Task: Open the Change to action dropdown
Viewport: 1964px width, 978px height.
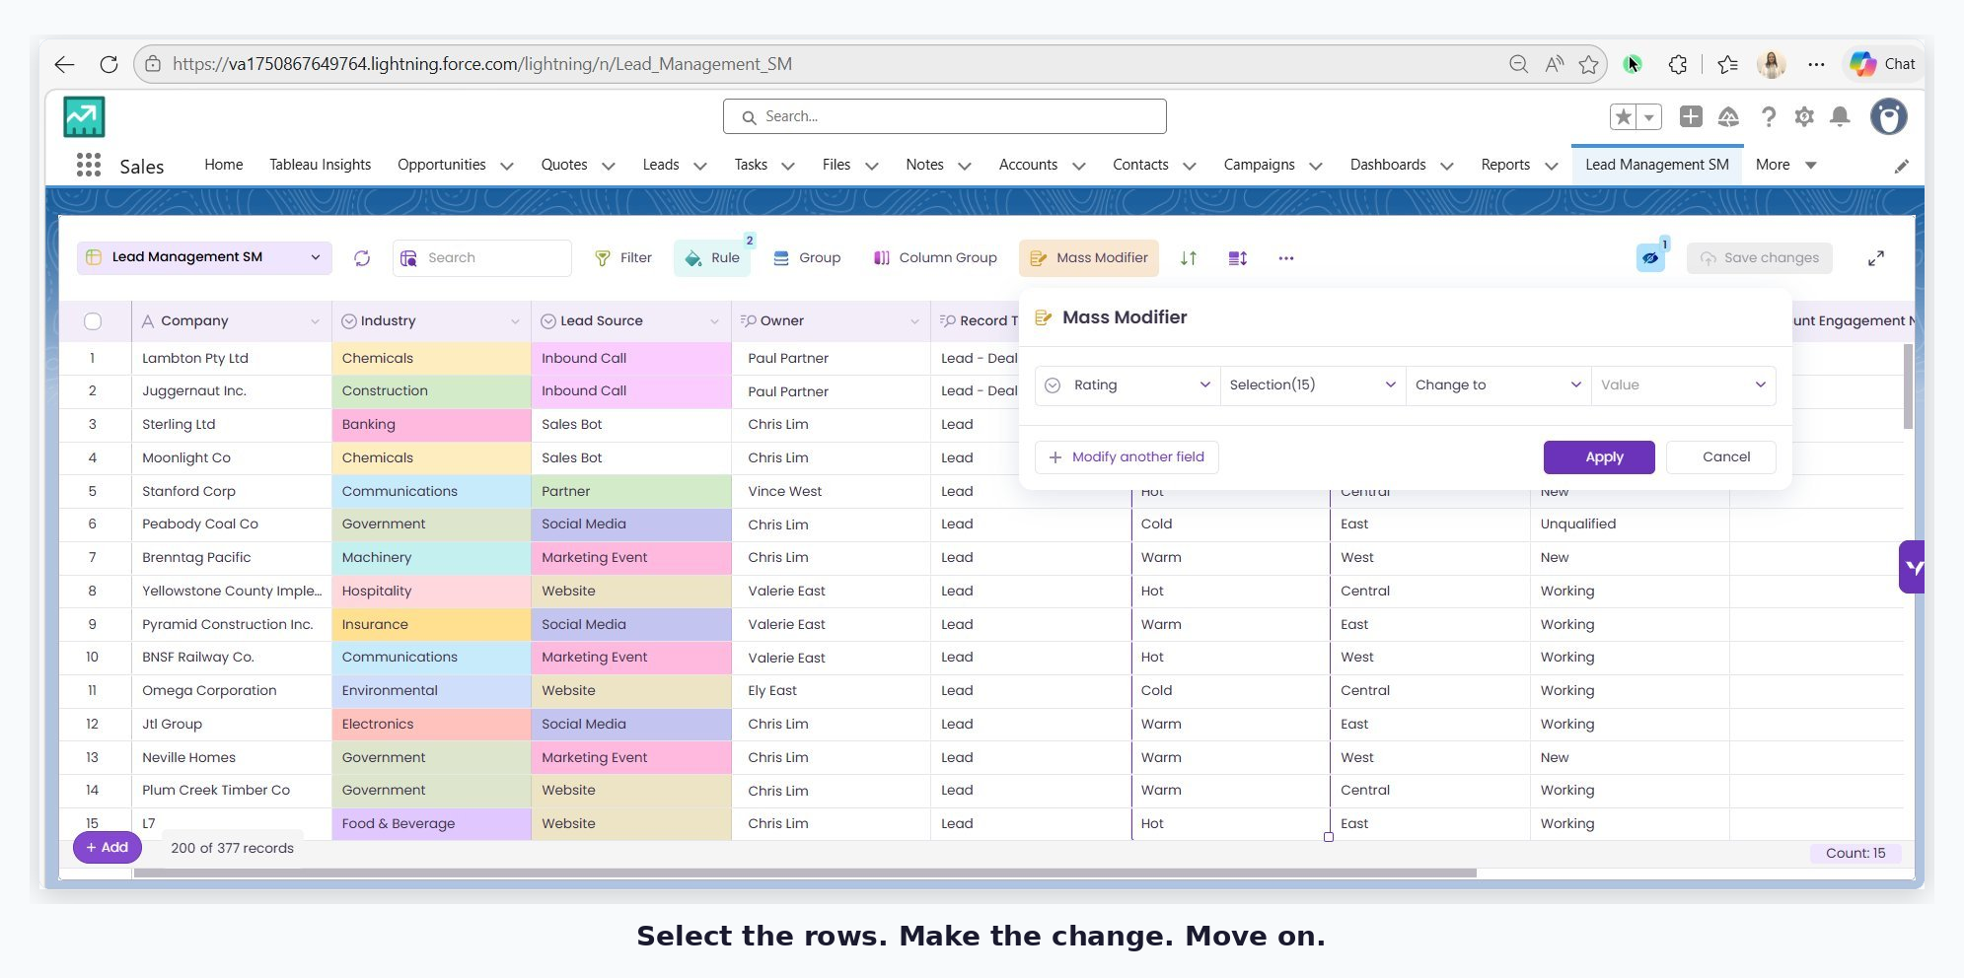Action: point(1498,385)
